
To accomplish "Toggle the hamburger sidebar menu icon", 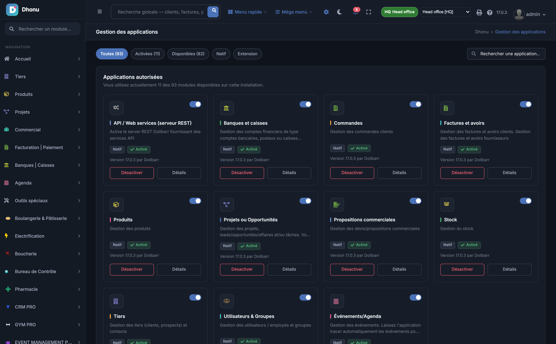I will (100, 12).
